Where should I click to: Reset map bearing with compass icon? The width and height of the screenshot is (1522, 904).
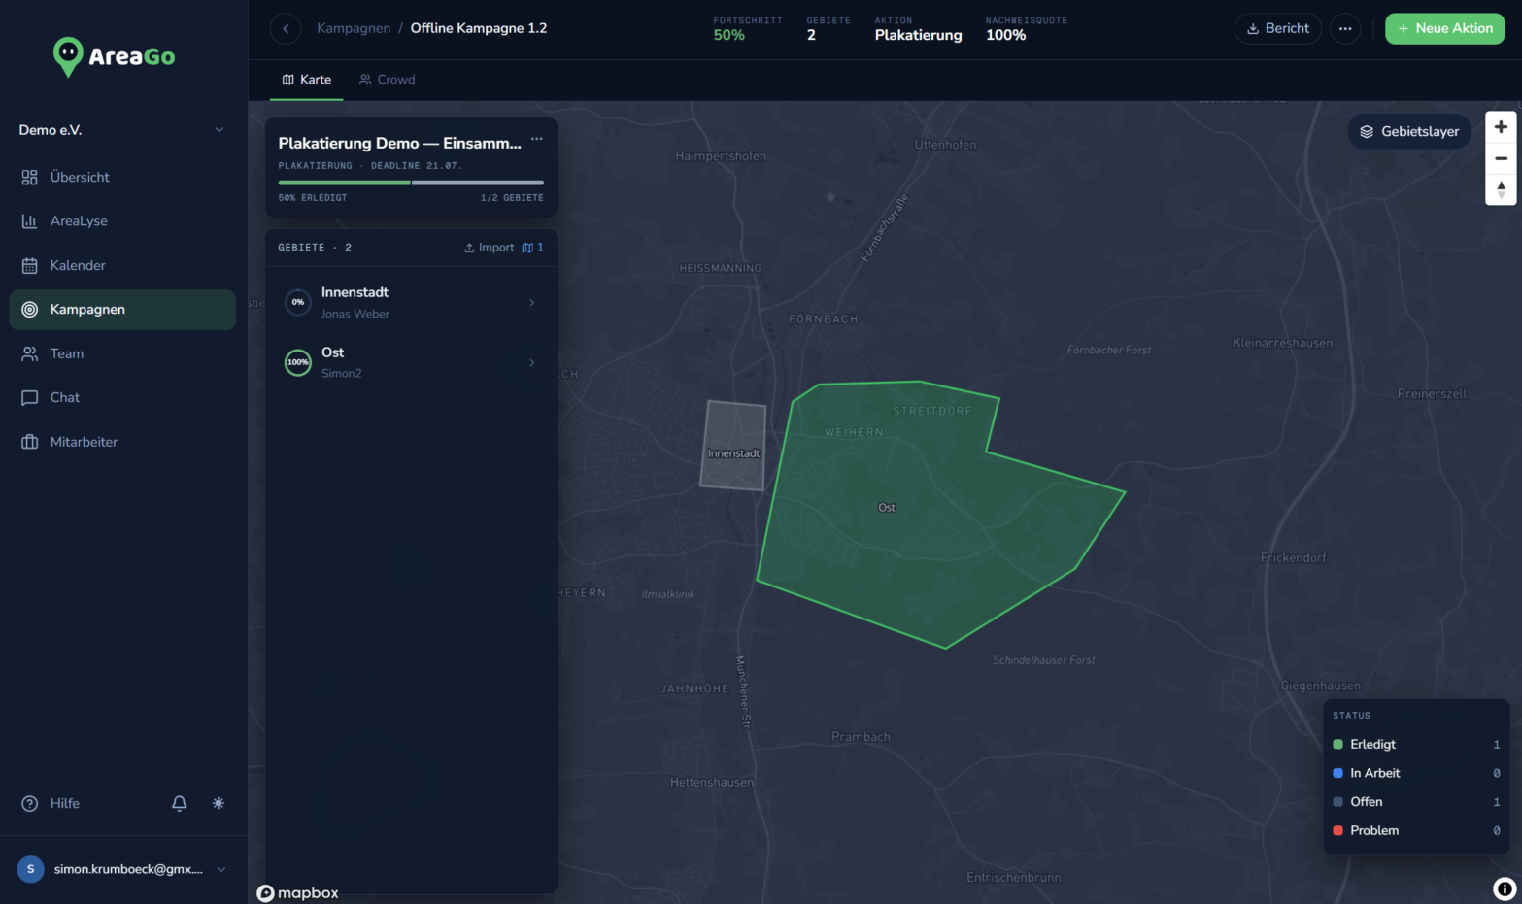pyautogui.click(x=1501, y=189)
